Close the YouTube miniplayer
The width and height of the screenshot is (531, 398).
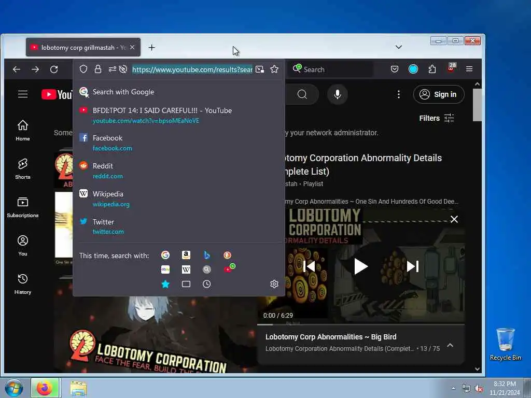click(454, 219)
